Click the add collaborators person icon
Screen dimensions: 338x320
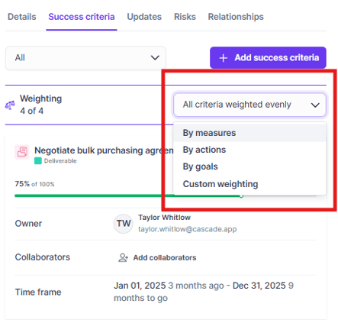point(123,257)
